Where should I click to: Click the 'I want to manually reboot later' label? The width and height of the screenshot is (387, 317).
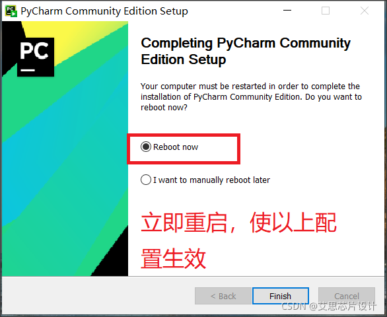tap(211, 180)
